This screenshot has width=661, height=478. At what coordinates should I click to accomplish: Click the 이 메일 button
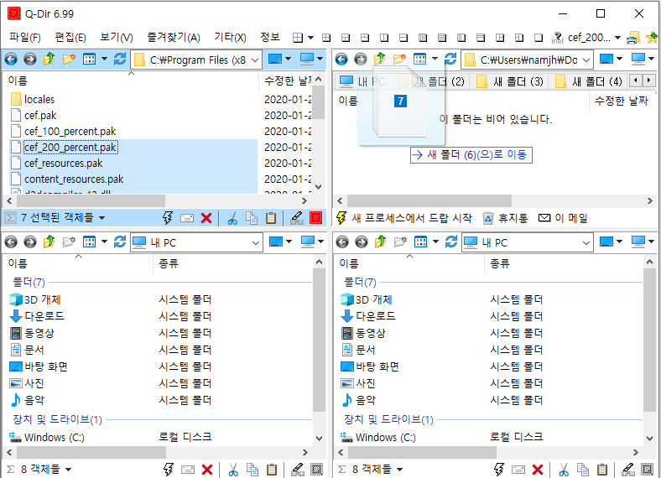(563, 218)
